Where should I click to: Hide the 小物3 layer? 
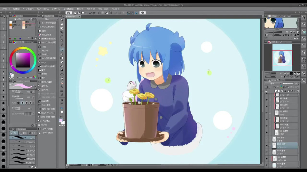pyautogui.click(x=266, y=113)
